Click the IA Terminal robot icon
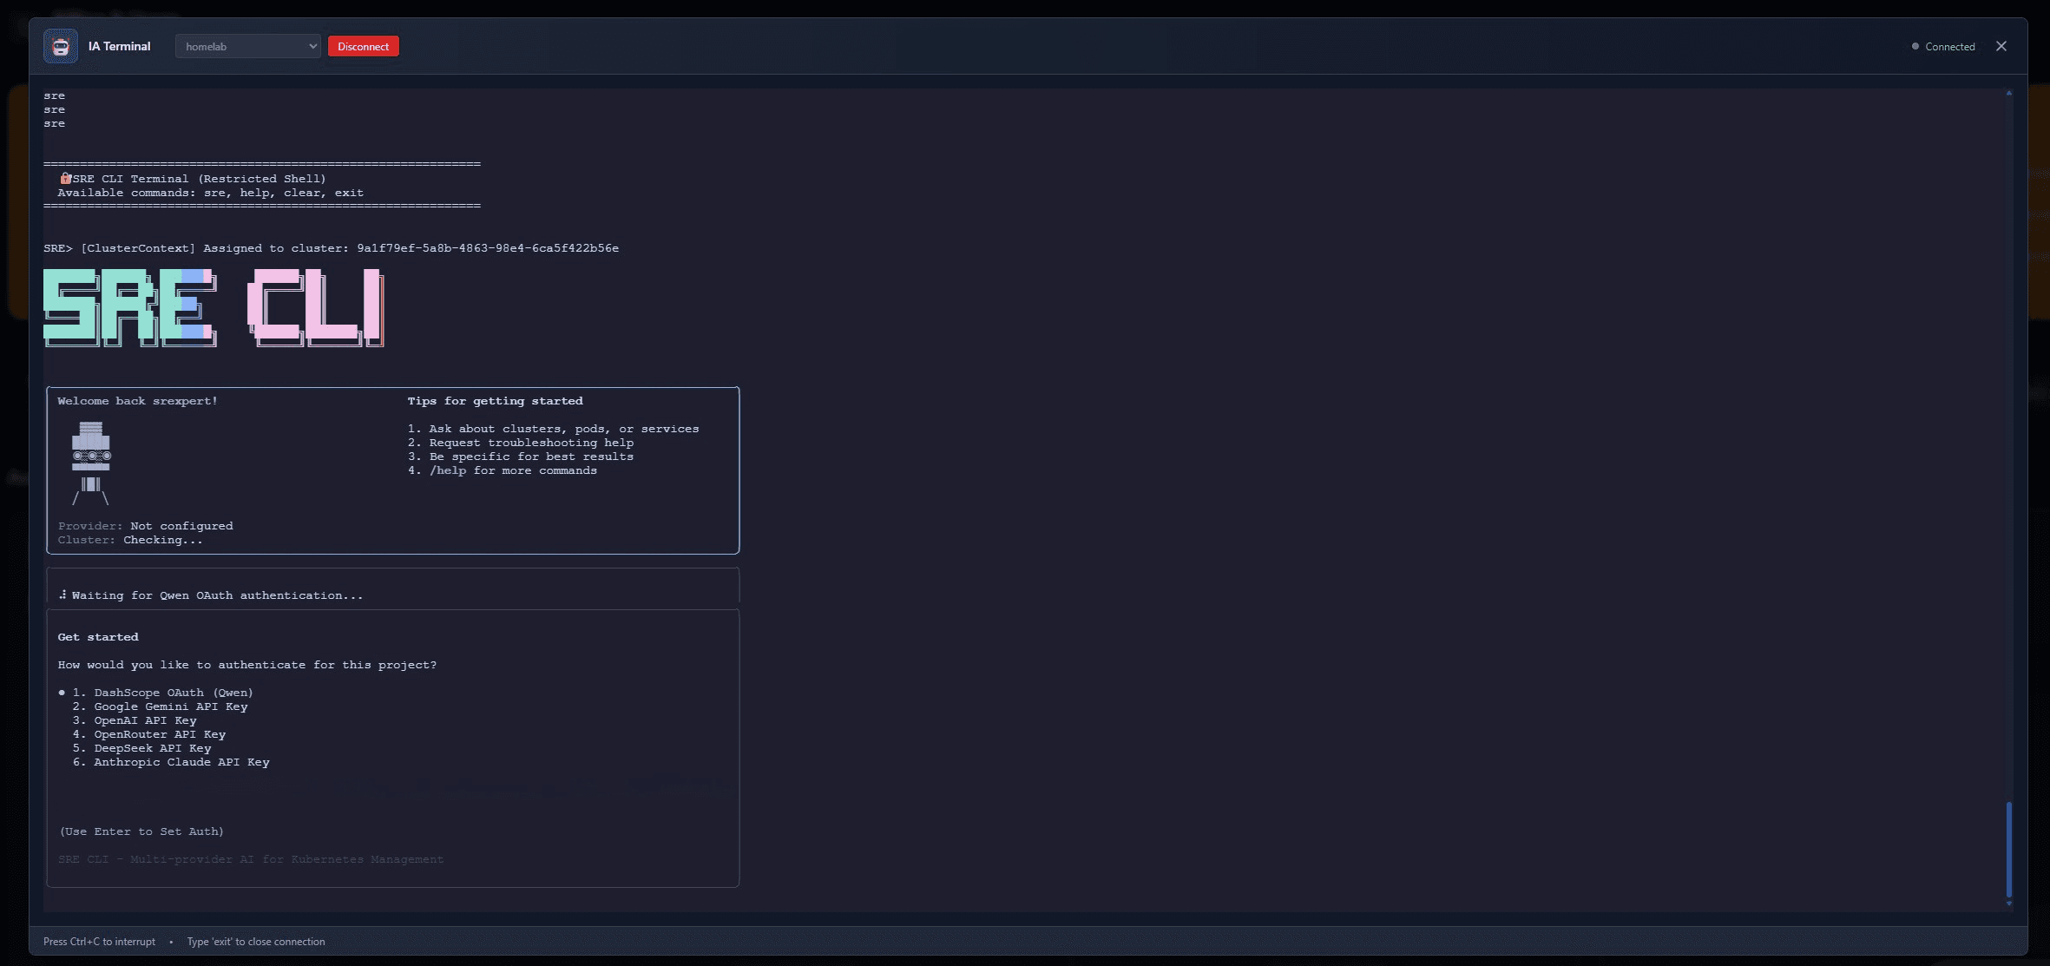 pyautogui.click(x=61, y=46)
